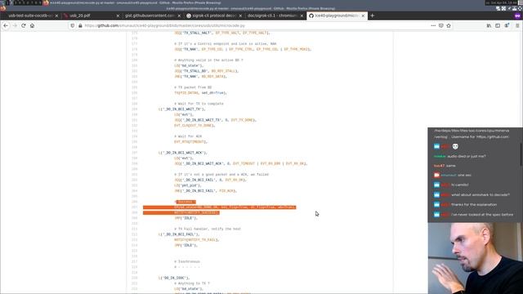Switch to the doc/sigrok-cli.1 tab
The height and width of the screenshot is (294, 523).
(x=275, y=16)
